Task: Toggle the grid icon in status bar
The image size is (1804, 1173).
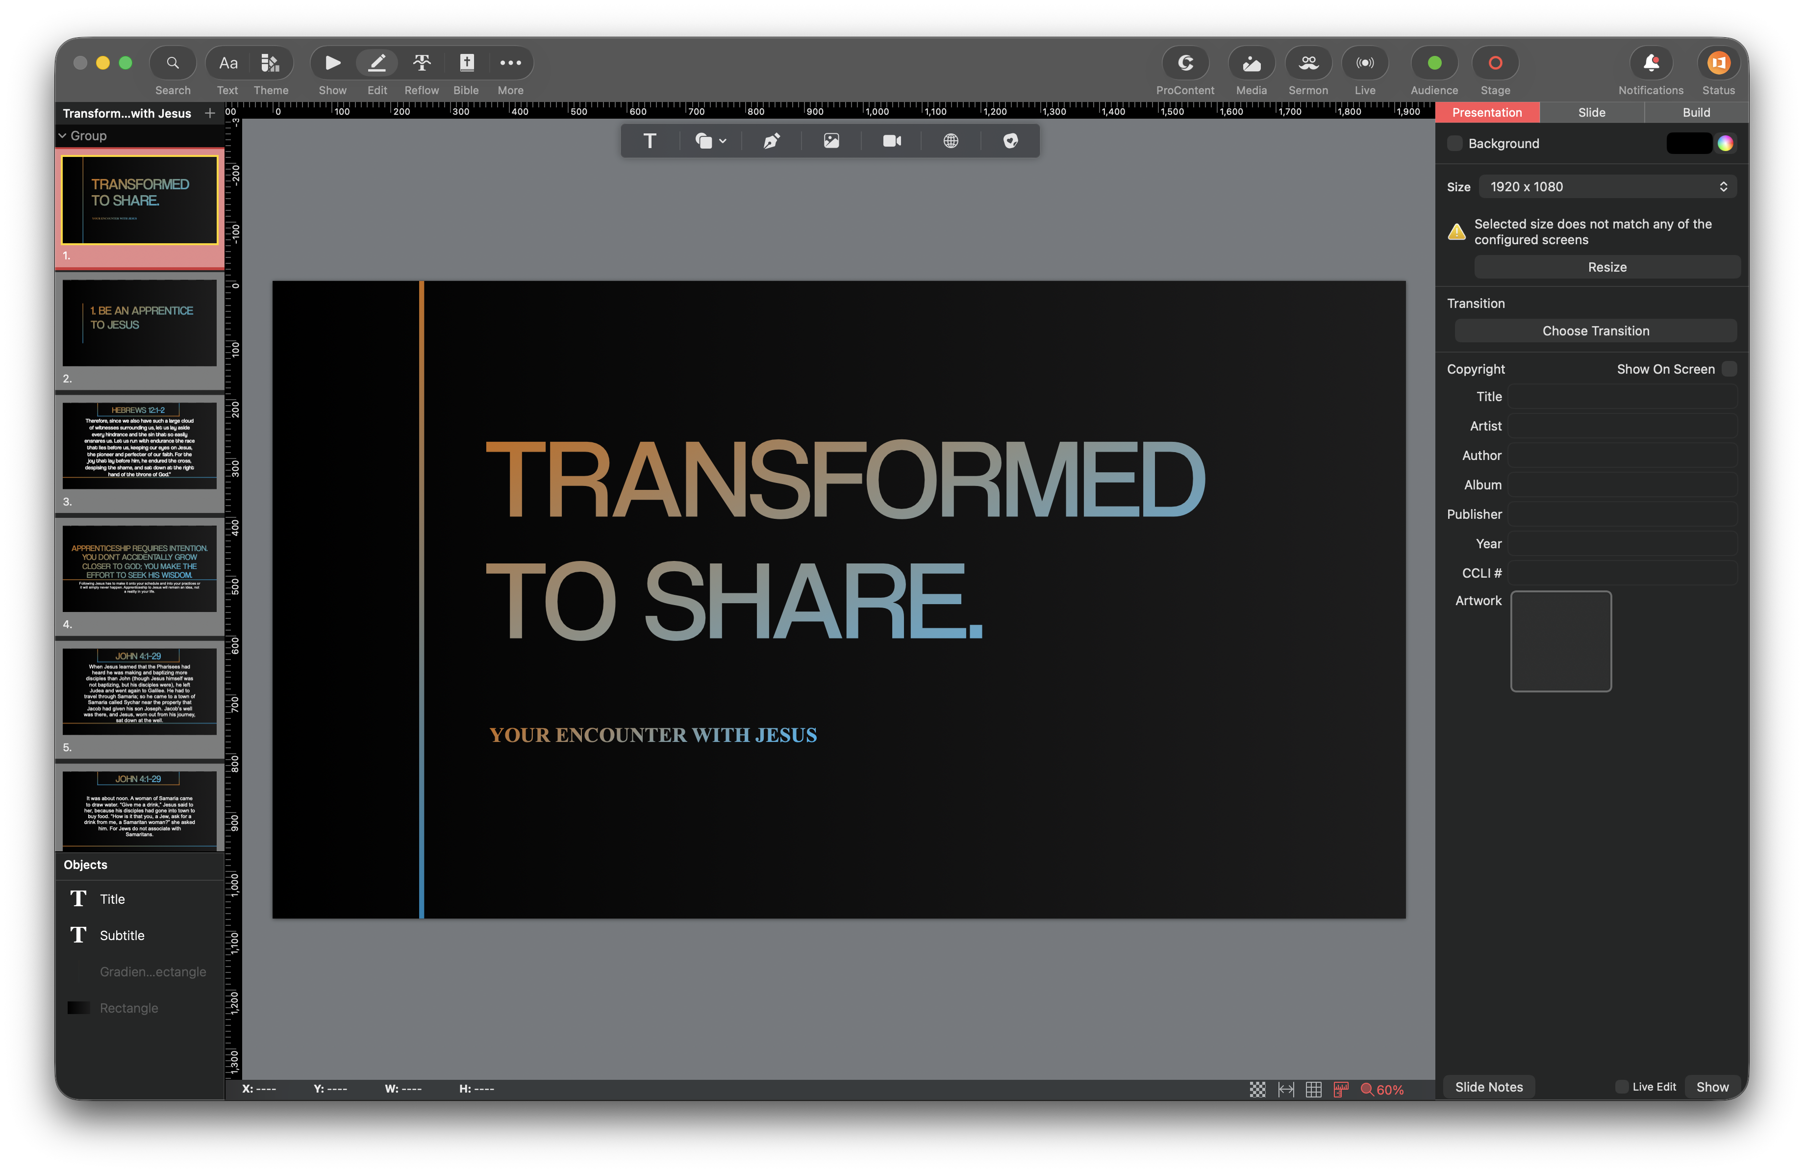Action: tap(1314, 1089)
